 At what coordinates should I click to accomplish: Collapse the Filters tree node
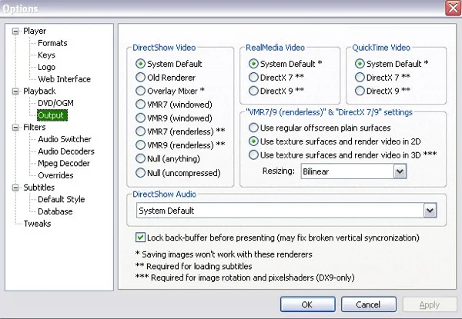pyautogui.click(x=15, y=128)
